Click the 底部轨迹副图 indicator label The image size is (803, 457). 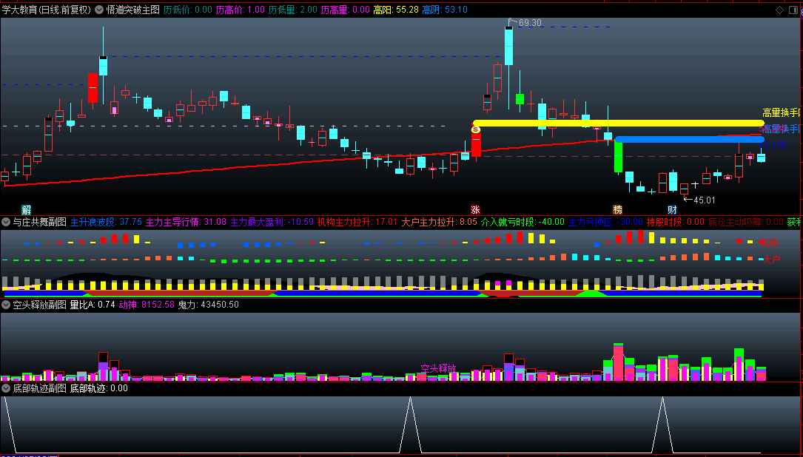(x=40, y=388)
